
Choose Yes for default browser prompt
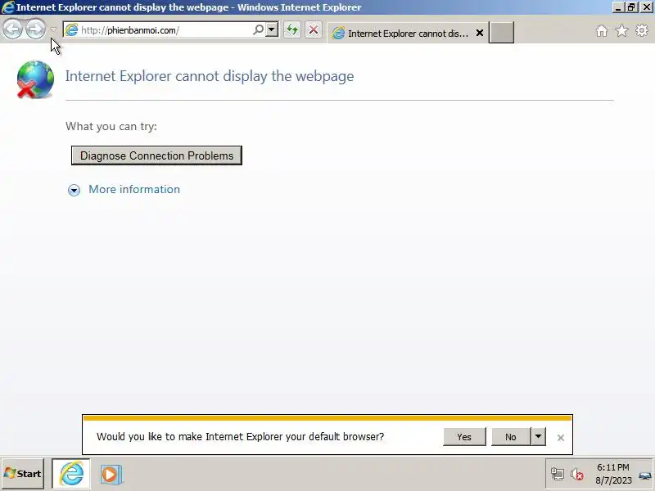click(x=464, y=437)
